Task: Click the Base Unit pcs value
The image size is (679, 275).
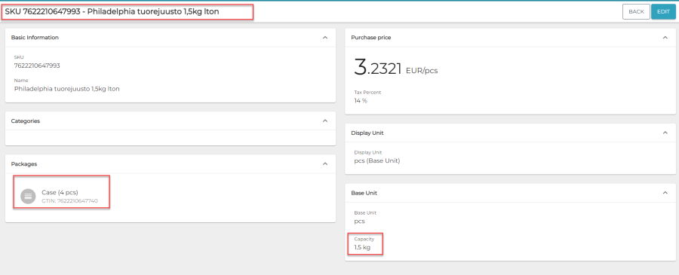Action: [359, 222]
